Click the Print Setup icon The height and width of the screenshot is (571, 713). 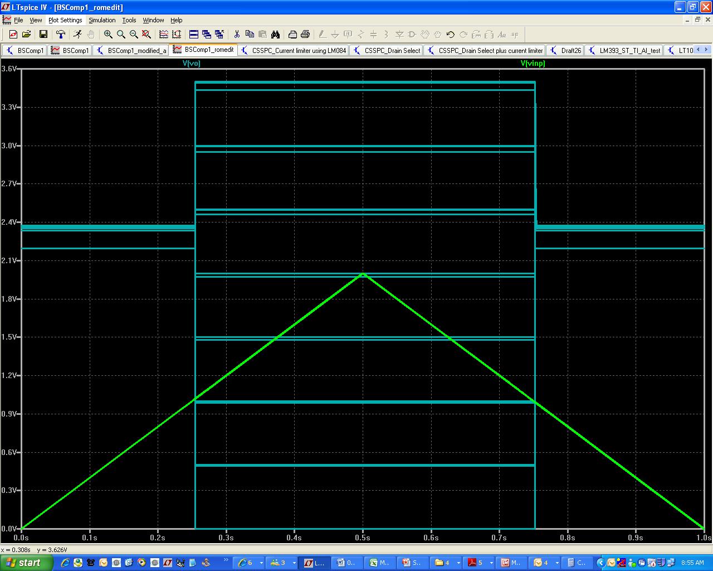[x=292, y=35]
